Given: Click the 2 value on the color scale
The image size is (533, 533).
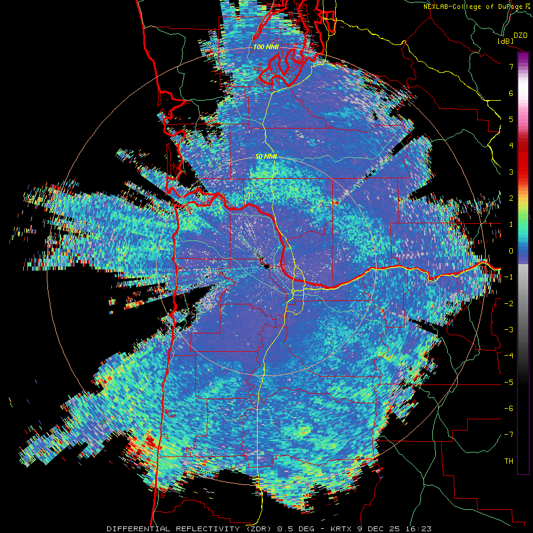Looking at the screenshot, I should (511, 198).
